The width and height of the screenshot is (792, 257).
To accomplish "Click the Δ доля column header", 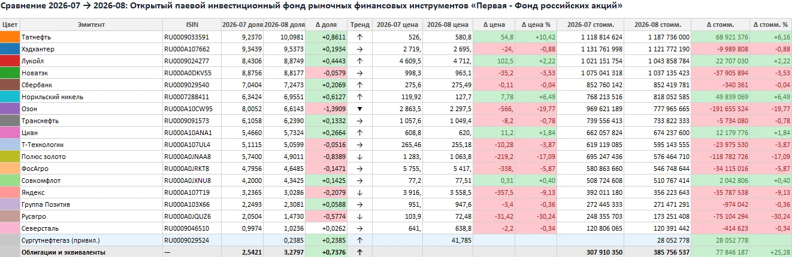I will click(x=327, y=25).
